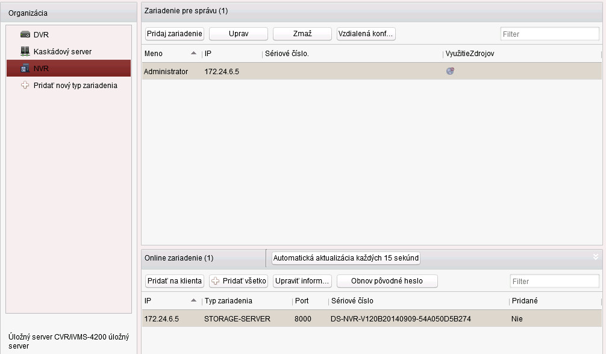Click the Pridať všetko button
Viewport: 606px width, 354px height.
pos(239,281)
